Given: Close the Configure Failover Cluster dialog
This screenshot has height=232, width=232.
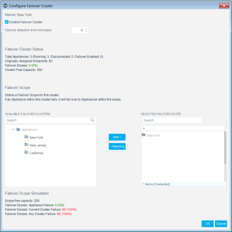Looking at the screenshot, I should (224, 6).
